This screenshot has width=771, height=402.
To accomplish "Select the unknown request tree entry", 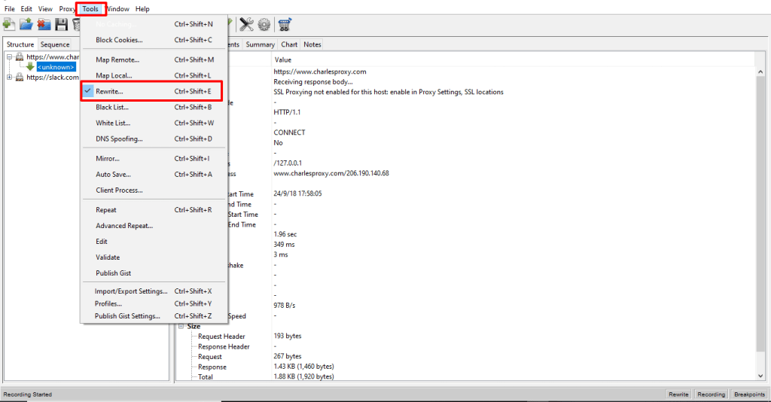I will (56, 67).
